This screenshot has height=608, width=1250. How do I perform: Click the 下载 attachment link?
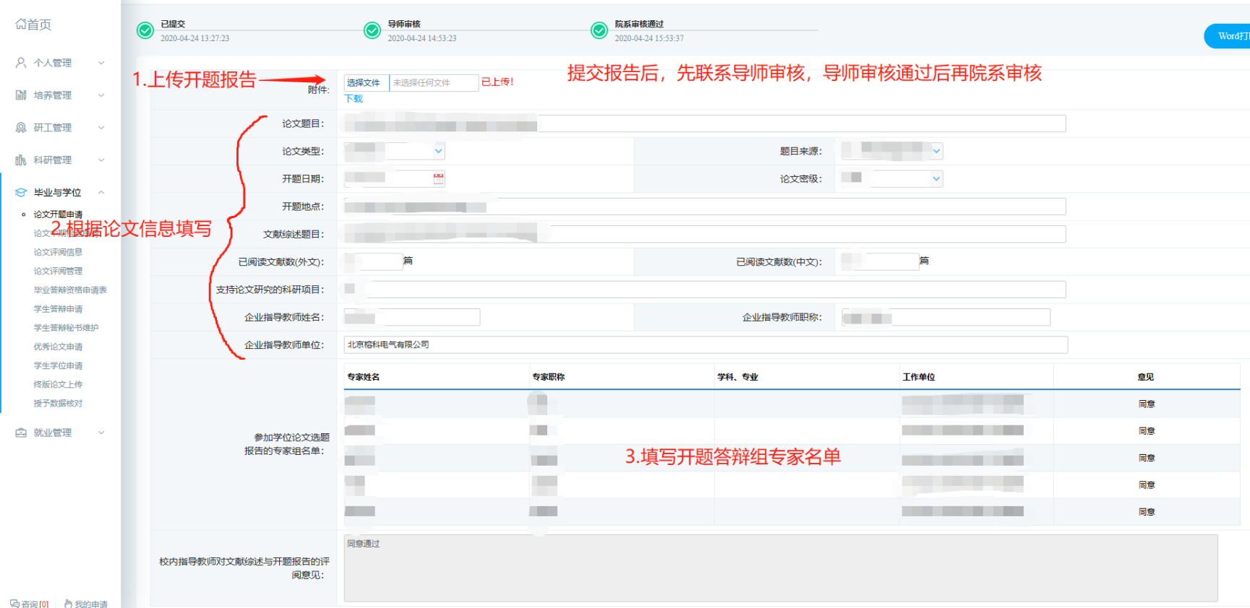(354, 99)
